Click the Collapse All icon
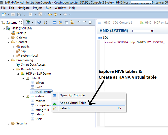Image resolution: width=168 pixels, height=135 pixels. tap(66, 23)
